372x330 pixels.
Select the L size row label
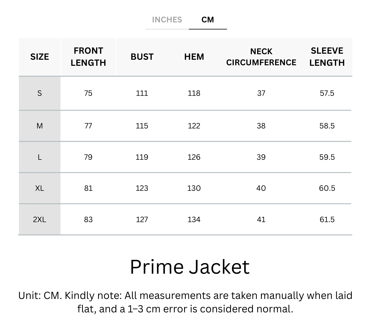coord(40,157)
